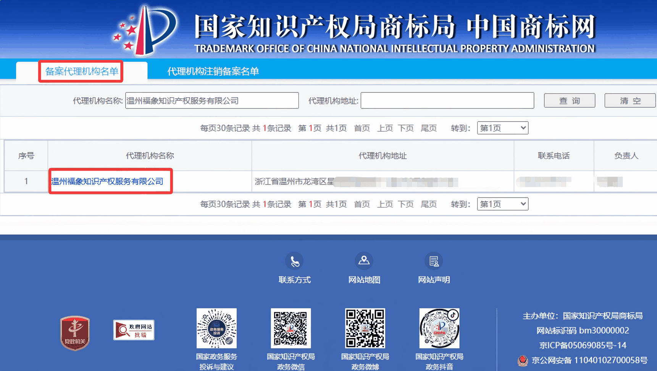Open the bottom 转到 第1页 dropdown
This screenshot has width=657, height=371.
pyautogui.click(x=502, y=204)
